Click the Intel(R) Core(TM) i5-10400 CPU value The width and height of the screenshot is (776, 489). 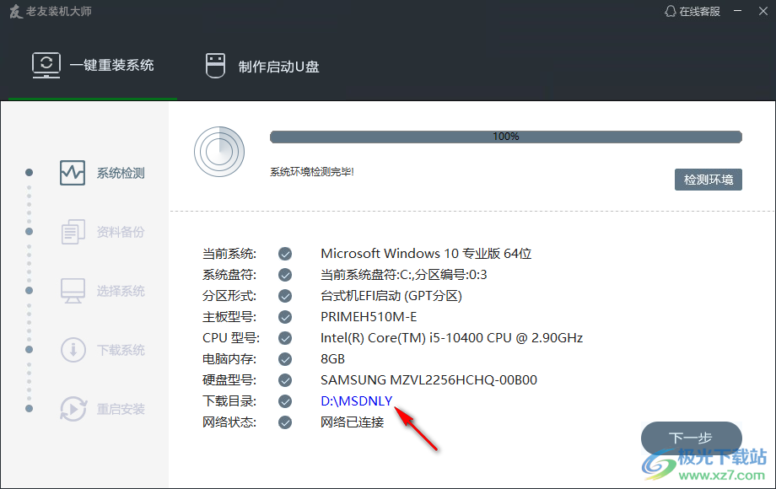point(451,338)
